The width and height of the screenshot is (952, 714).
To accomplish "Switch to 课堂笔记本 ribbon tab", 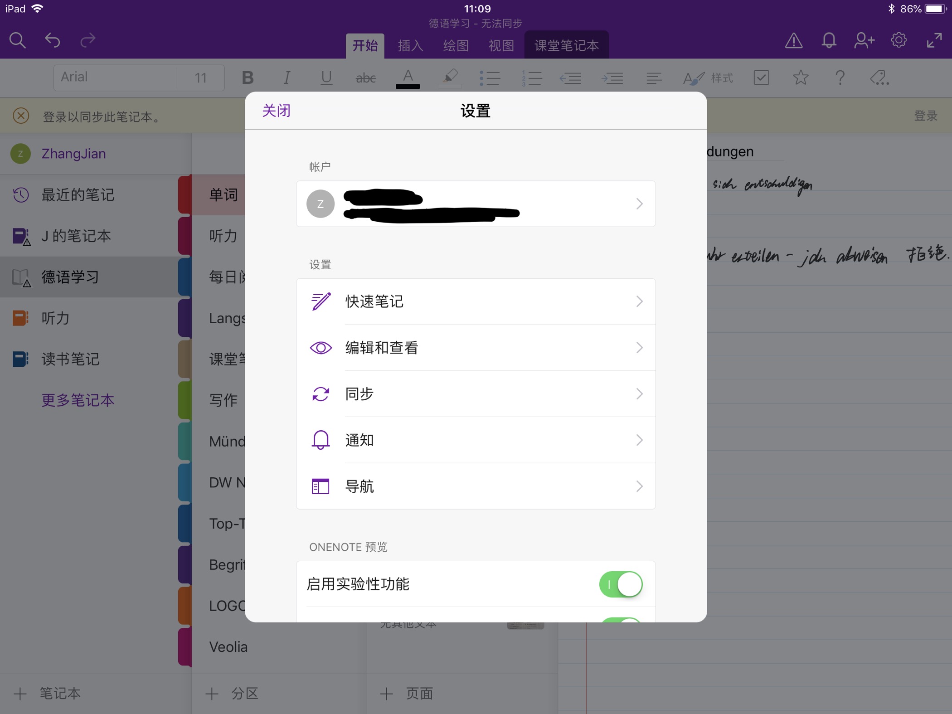I will [x=567, y=46].
